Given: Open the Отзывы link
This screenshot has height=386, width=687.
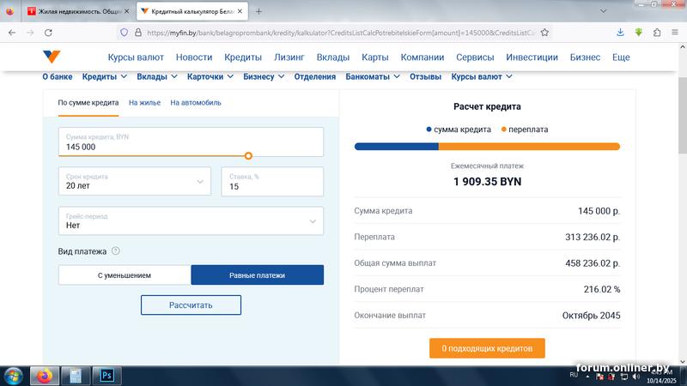Looking at the screenshot, I should pos(425,76).
